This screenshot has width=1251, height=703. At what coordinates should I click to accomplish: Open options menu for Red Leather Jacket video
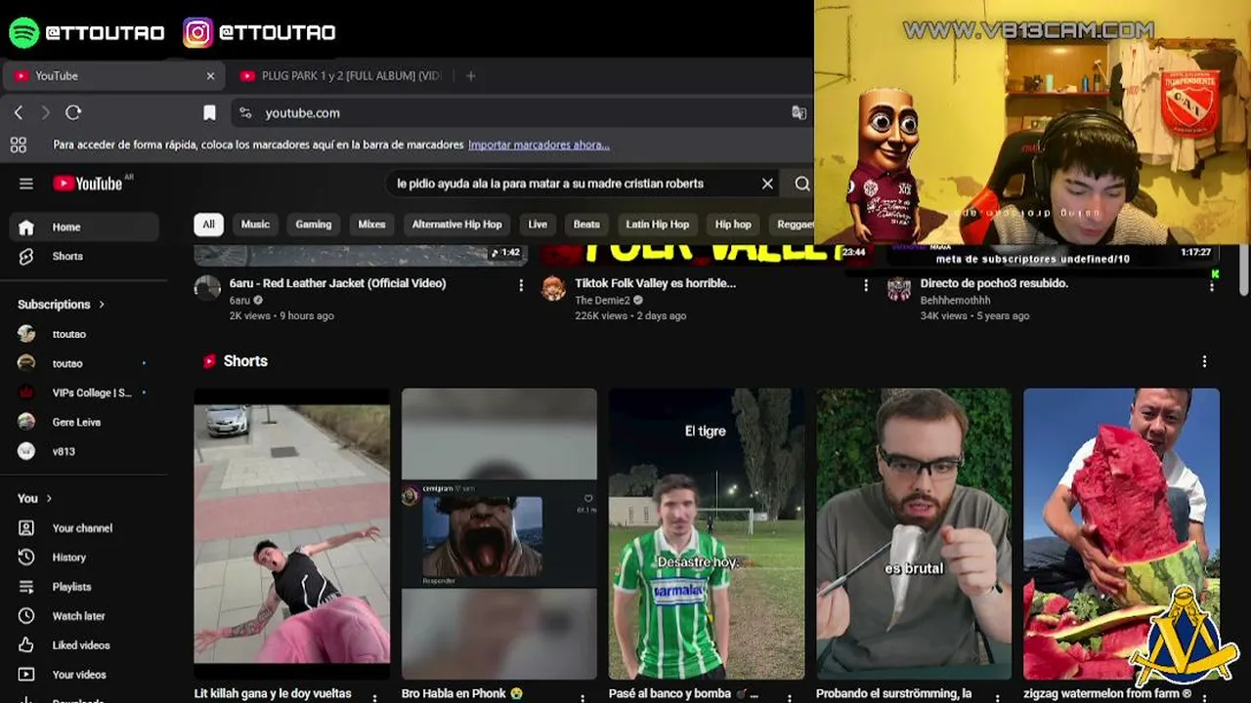point(521,285)
